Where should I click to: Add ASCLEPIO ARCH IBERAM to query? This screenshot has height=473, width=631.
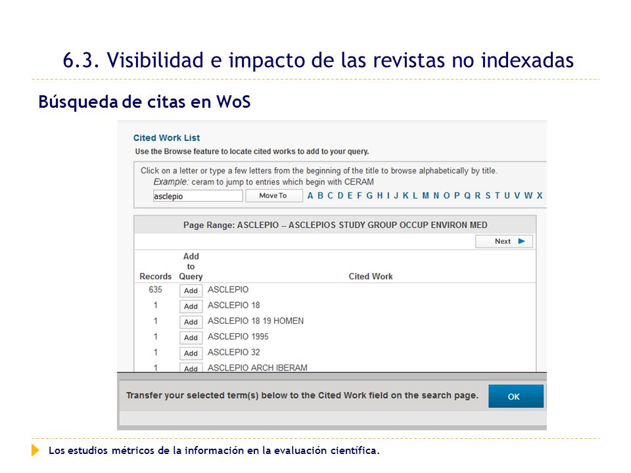(x=191, y=368)
